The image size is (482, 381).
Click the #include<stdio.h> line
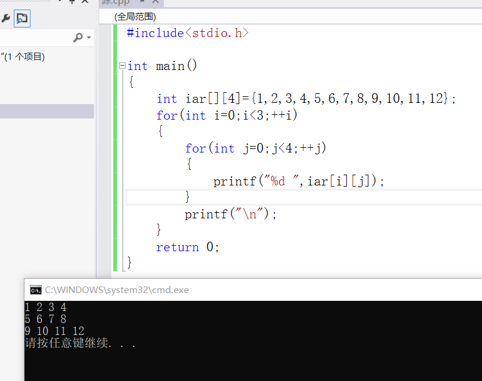(x=188, y=33)
